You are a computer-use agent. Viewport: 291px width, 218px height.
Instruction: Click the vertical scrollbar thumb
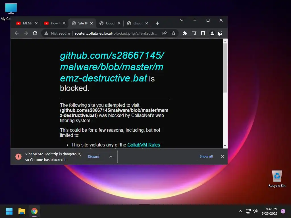pos(225,68)
